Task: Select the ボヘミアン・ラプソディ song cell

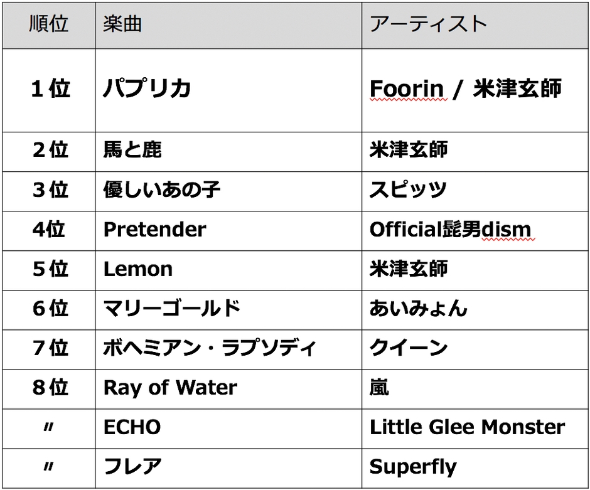Action: (210, 348)
